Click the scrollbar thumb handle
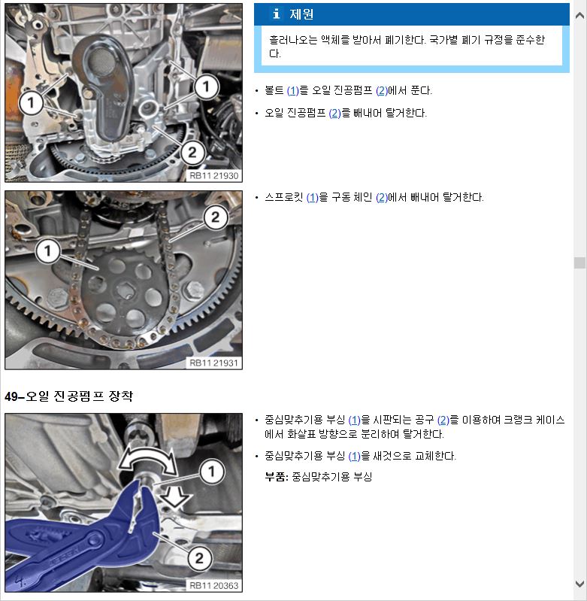Image resolution: width=587 pixels, height=601 pixels. pyautogui.click(x=580, y=263)
